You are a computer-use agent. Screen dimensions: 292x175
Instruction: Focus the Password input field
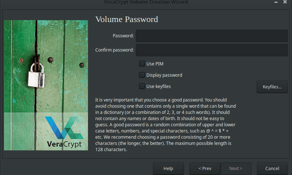[212, 36]
